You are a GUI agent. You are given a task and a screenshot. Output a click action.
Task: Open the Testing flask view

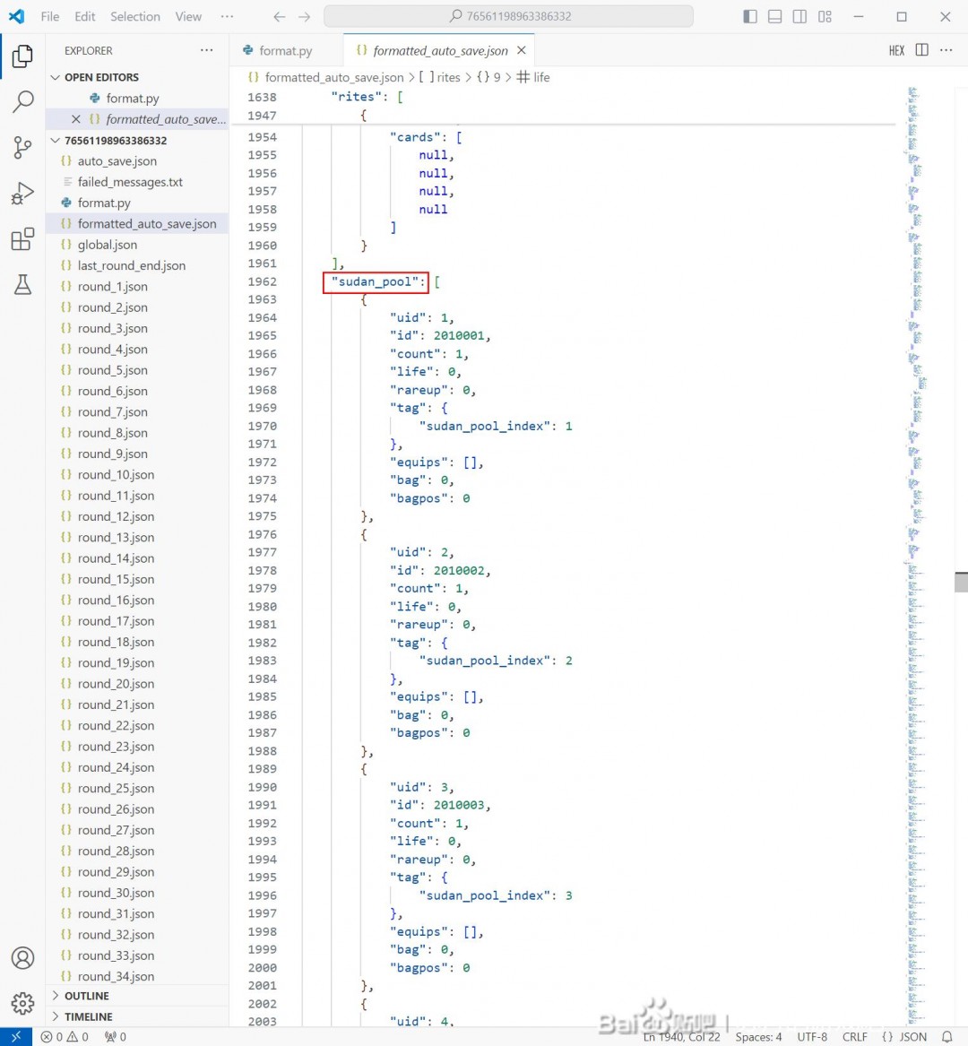pos(22,285)
